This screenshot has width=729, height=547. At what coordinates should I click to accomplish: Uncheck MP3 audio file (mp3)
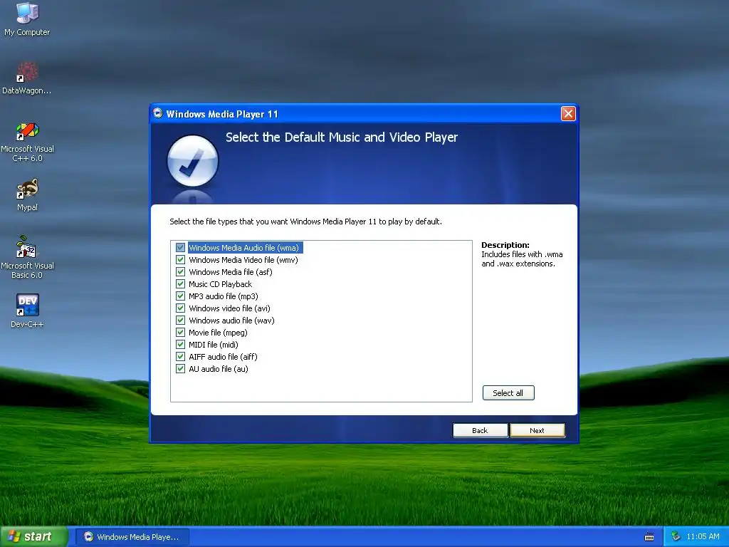pyautogui.click(x=180, y=296)
